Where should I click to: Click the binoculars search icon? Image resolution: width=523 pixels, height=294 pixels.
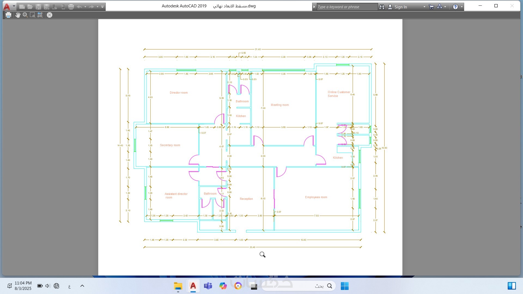pyautogui.click(x=382, y=7)
